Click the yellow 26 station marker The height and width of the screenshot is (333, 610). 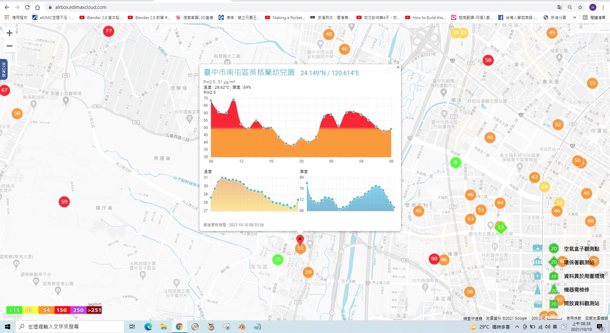click(x=545, y=186)
